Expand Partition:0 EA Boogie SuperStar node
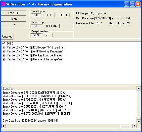This screenshot has width=142, height=132. click(4, 48)
